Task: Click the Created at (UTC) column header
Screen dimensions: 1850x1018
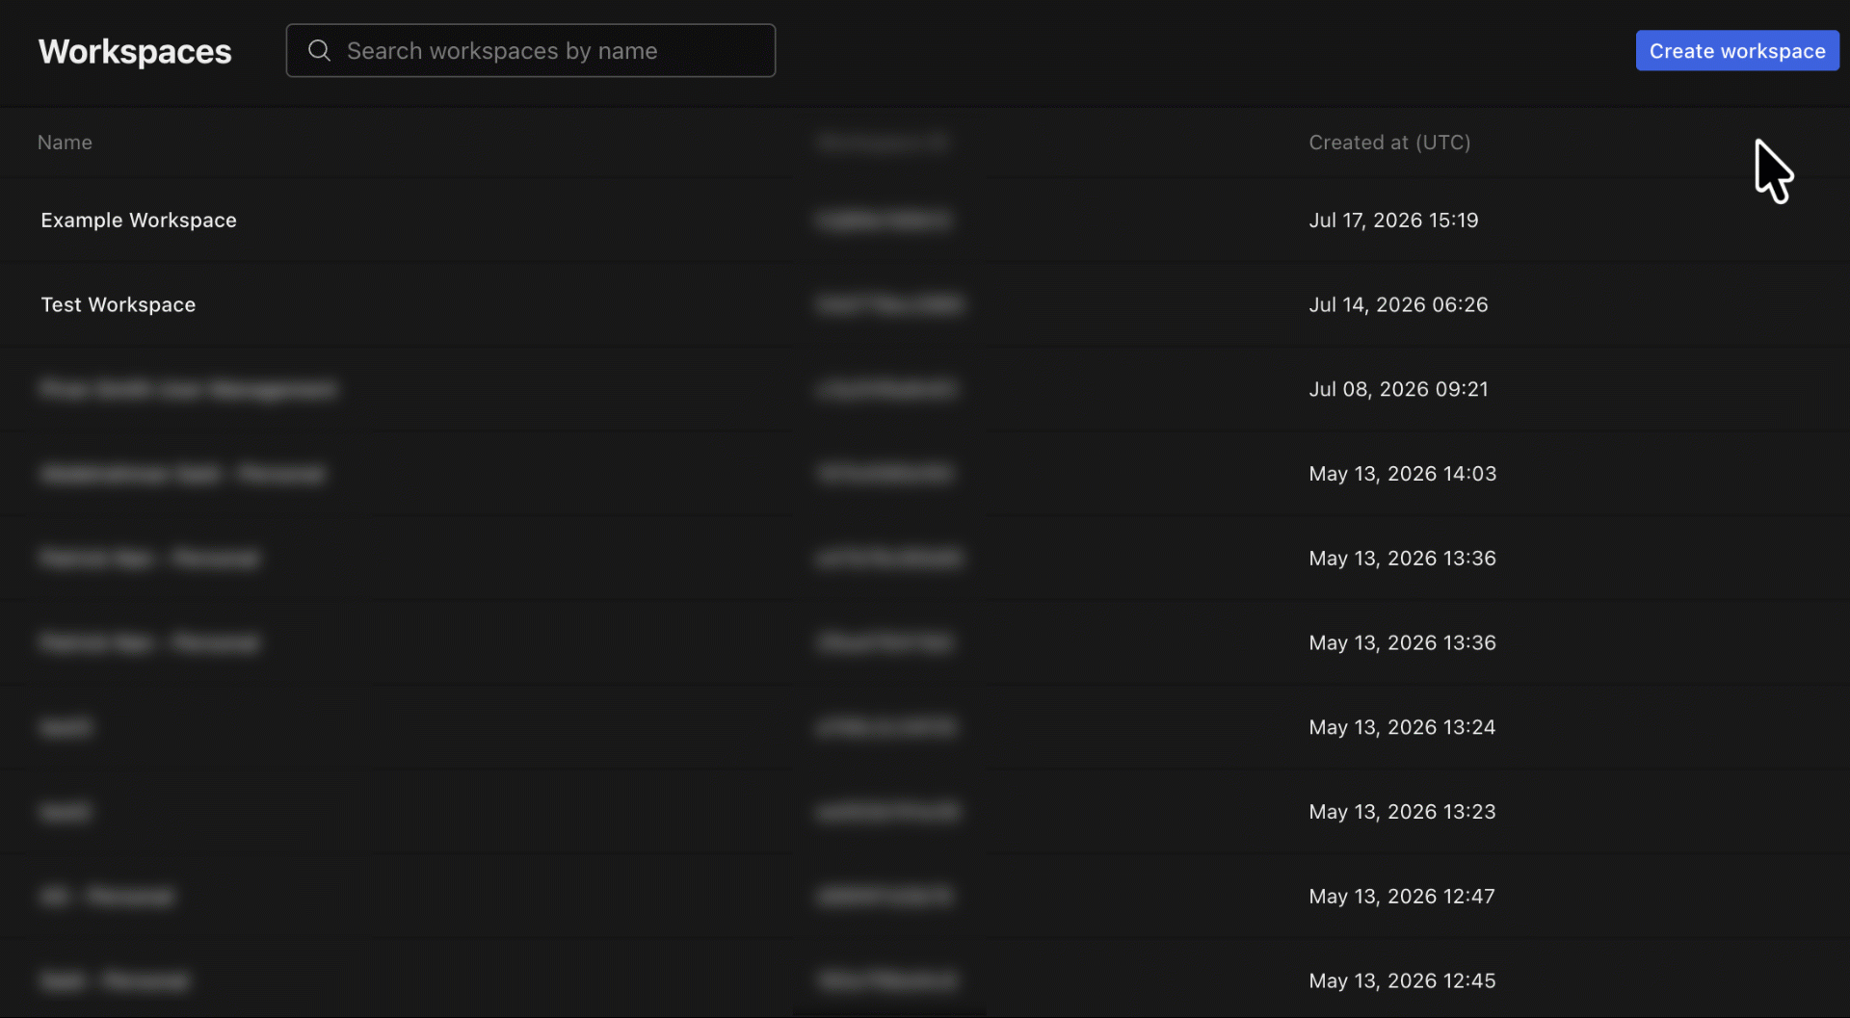Action: point(1389,143)
